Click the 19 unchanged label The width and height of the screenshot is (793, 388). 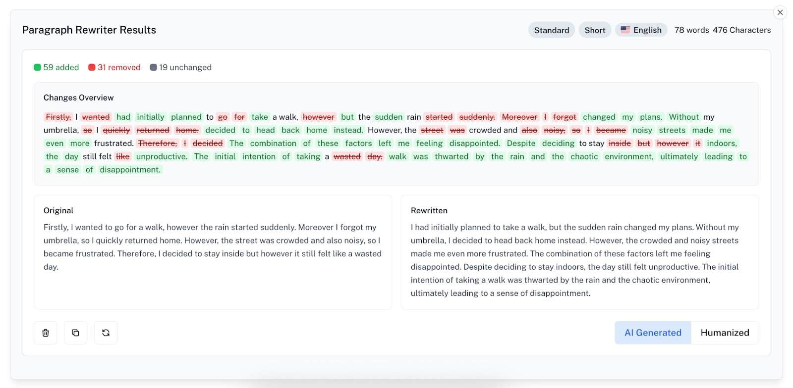pos(185,67)
